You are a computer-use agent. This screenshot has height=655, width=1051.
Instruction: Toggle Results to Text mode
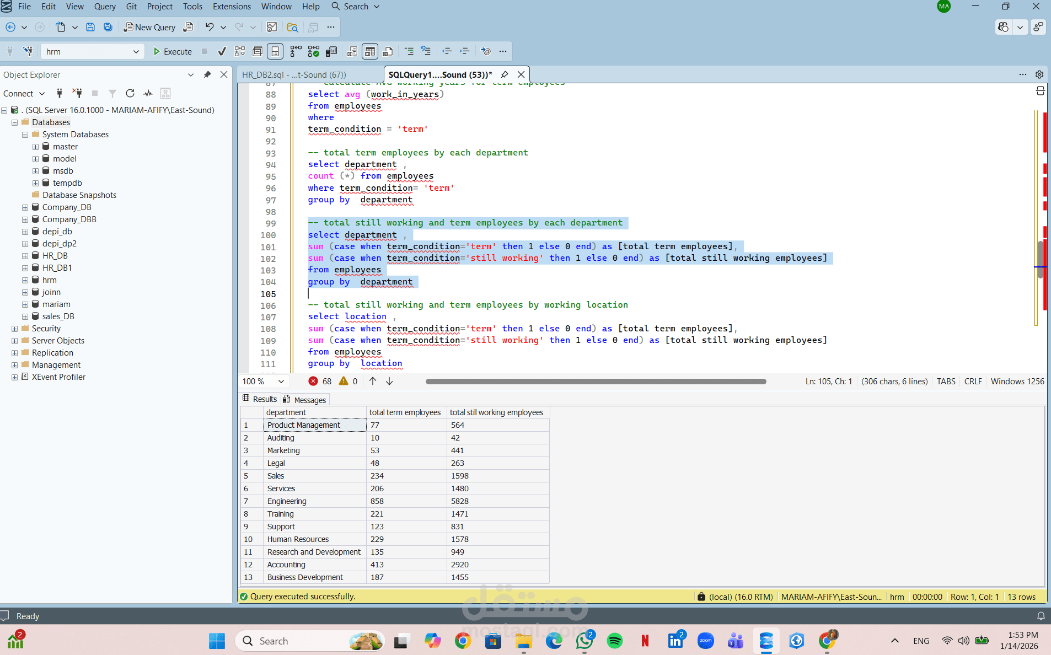[352, 51]
